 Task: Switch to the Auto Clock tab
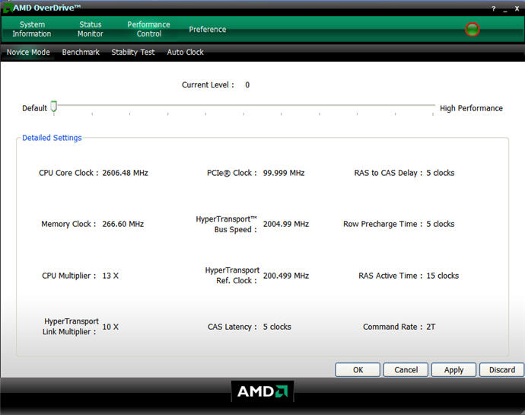pyautogui.click(x=185, y=53)
